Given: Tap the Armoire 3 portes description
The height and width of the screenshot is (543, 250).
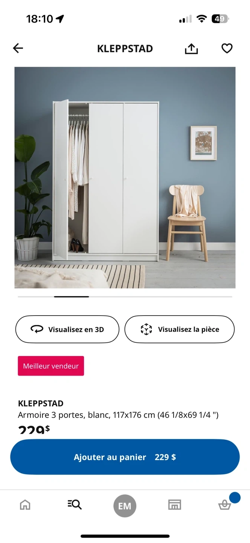Looking at the screenshot, I should 118,415.
